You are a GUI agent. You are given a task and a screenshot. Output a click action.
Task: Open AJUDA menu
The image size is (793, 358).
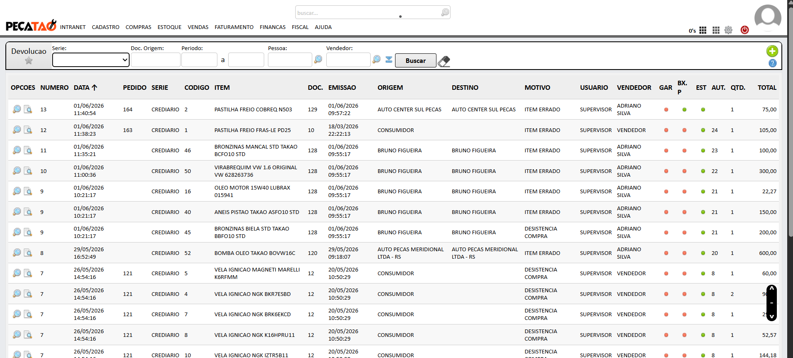(x=323, y=27)
